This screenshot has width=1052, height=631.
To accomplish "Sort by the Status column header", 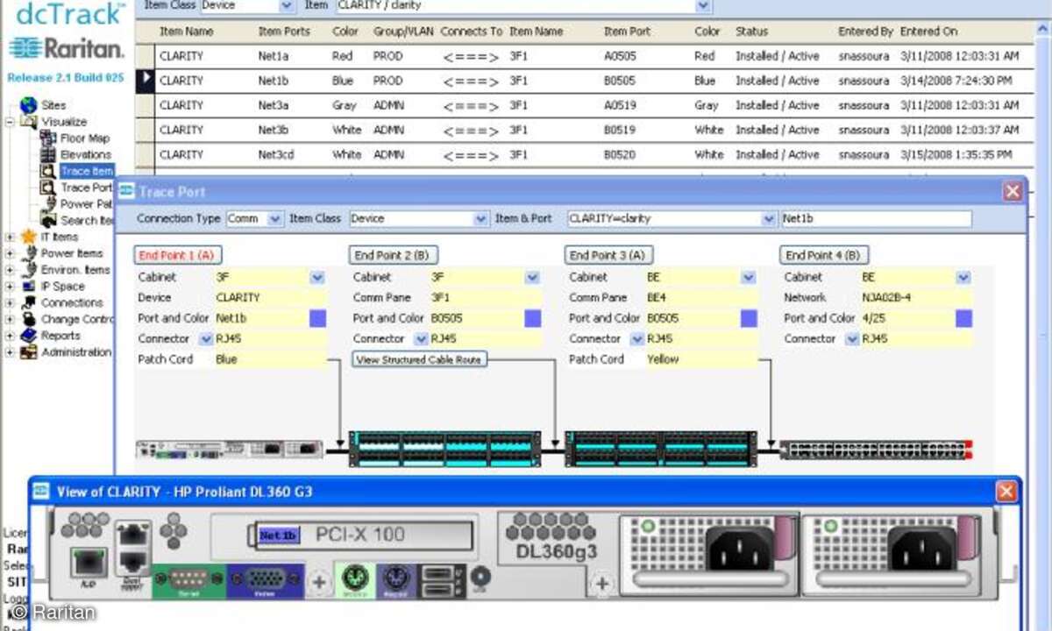I will (751, 32).
